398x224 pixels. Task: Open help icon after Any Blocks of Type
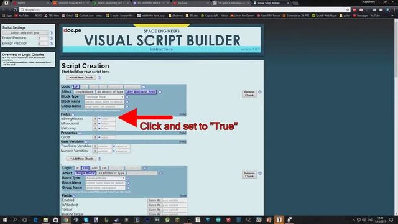click(x=160, y=92)
